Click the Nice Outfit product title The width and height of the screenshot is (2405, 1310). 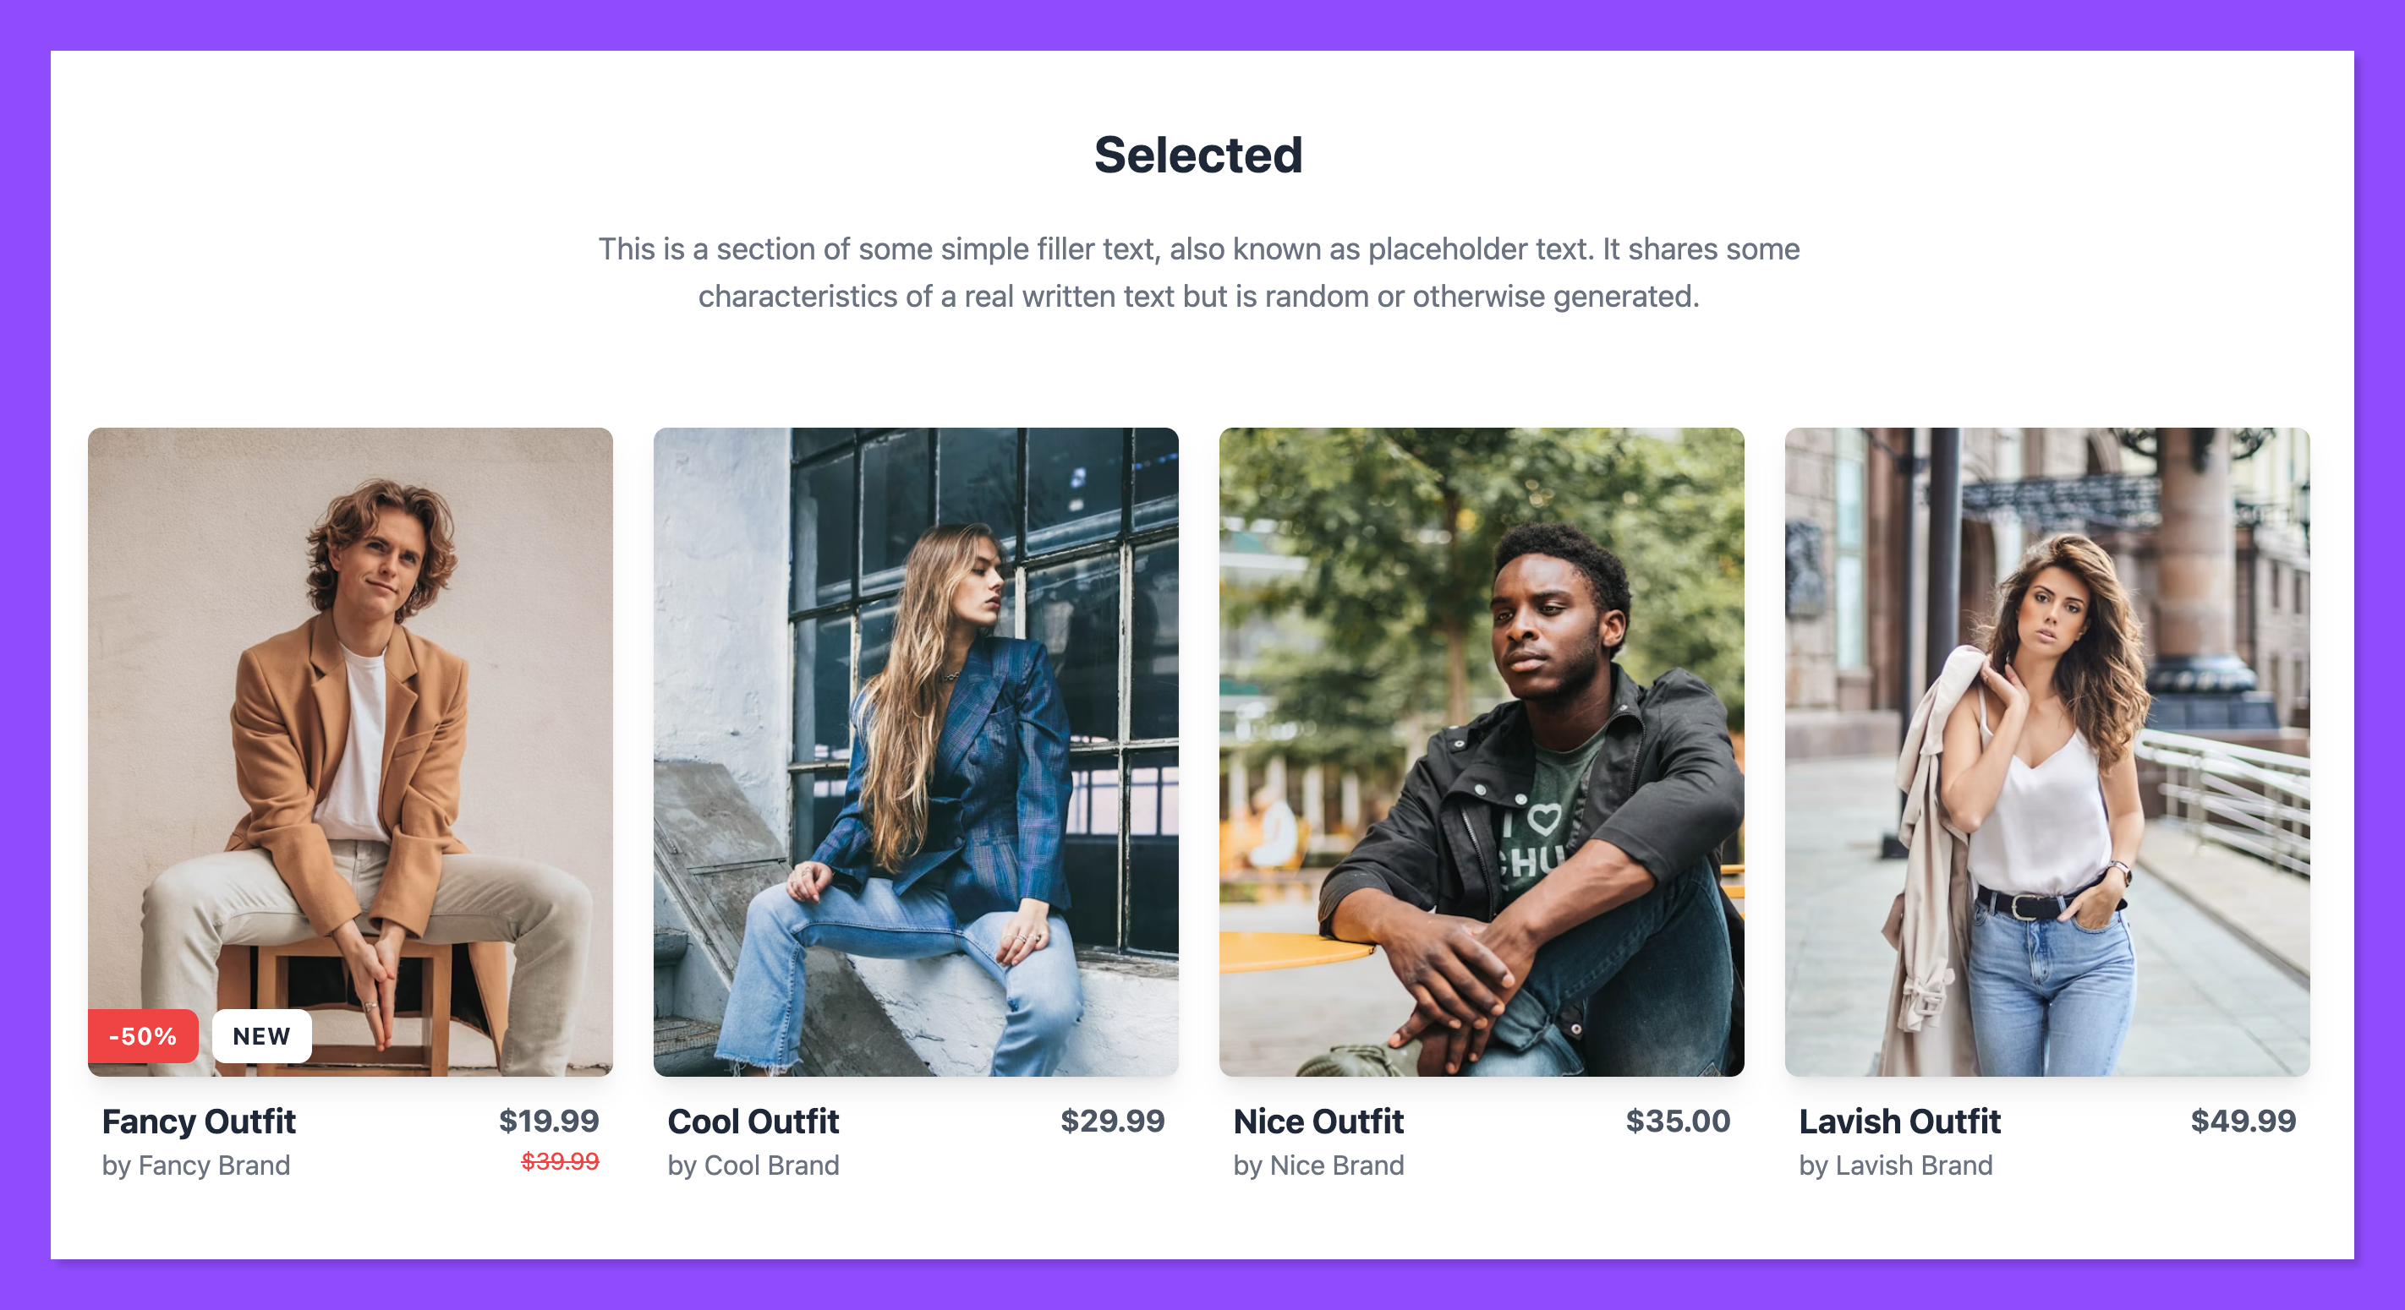[x=1318, y=1121]
